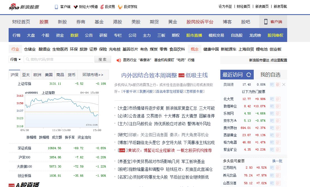The image size is (310, 187).
Task: Open 创业板指 index row
Action: 59,176
